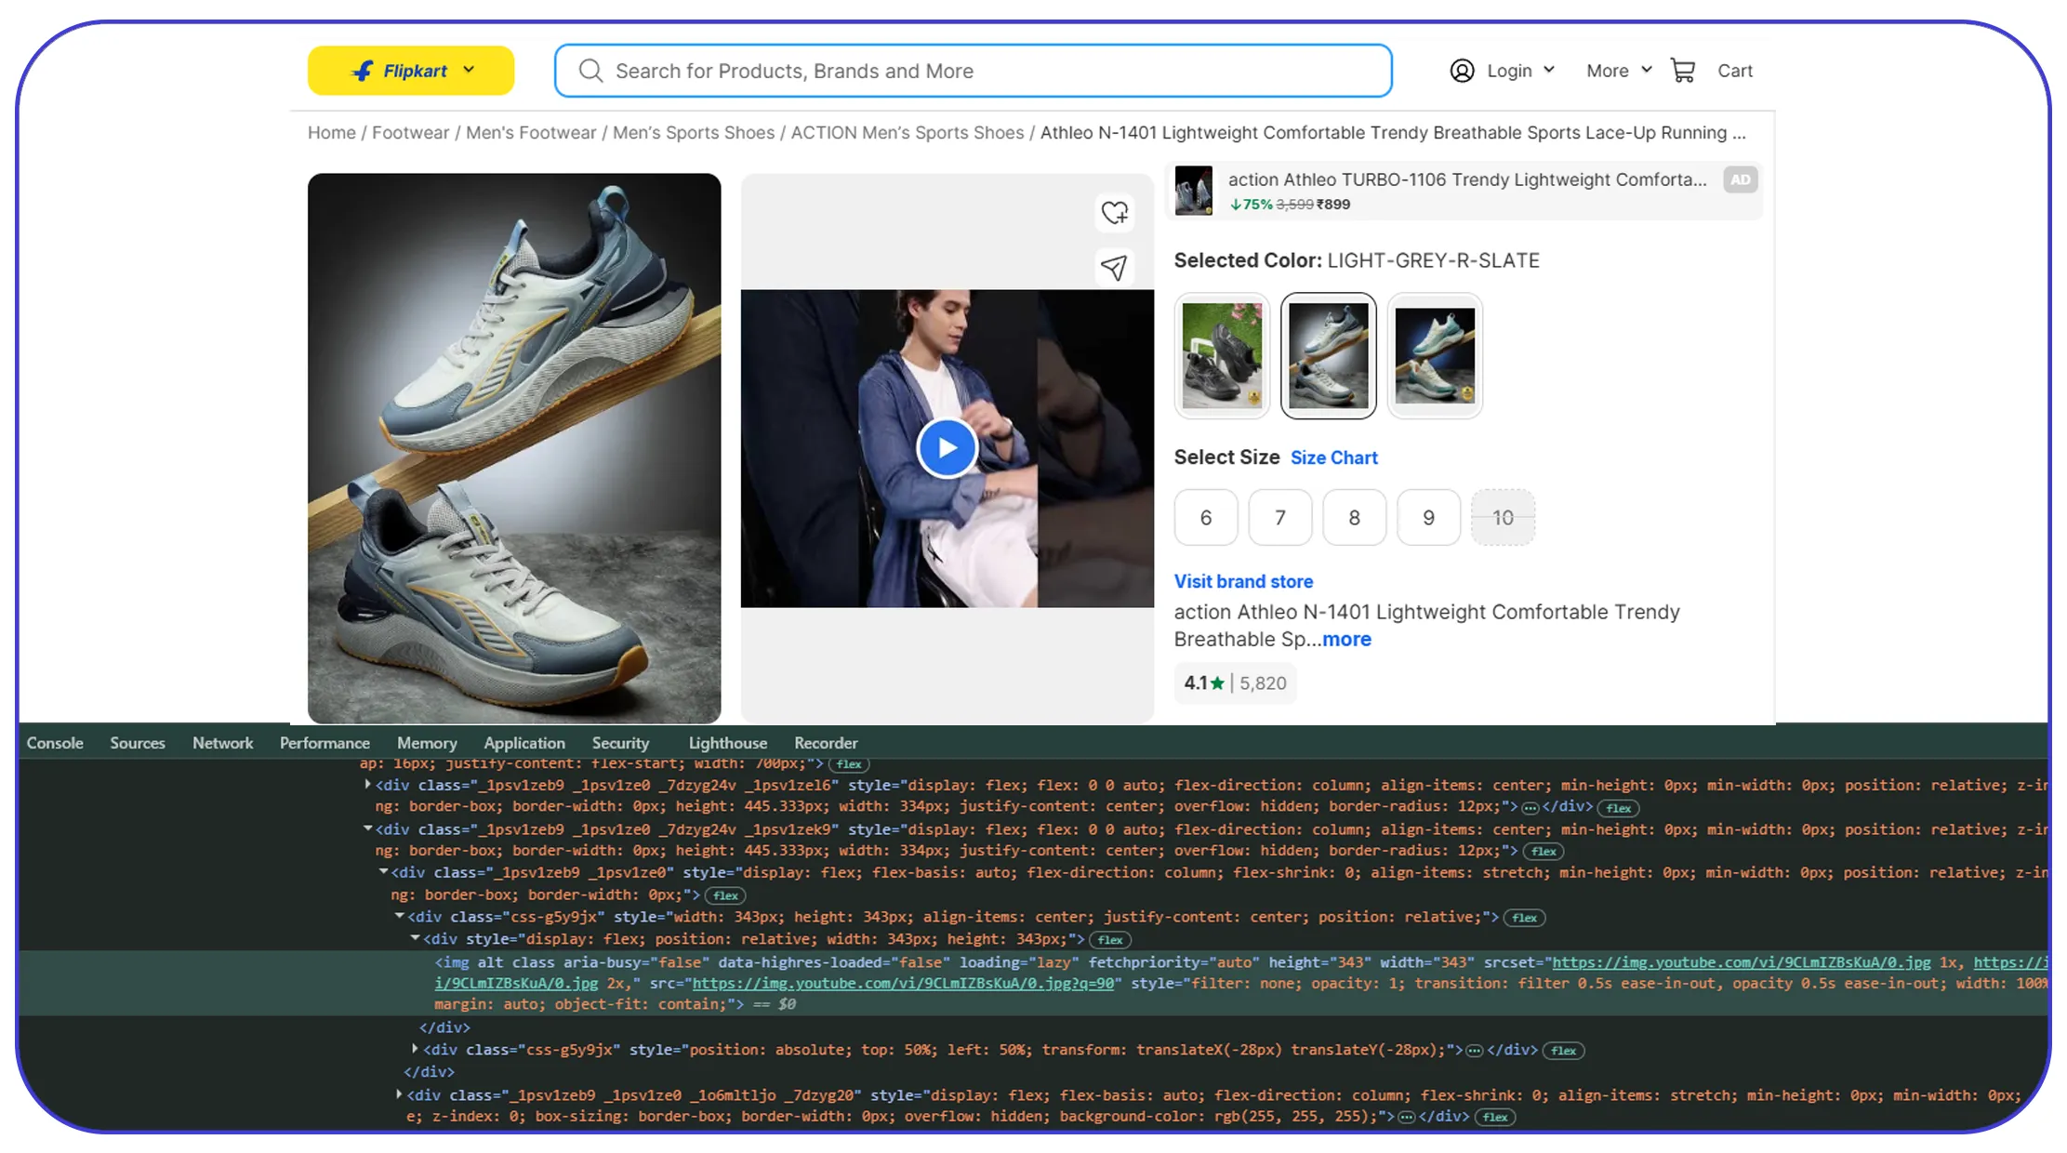Click flex badge on the _1psv1zel6 div

(x=1618, y=808)
